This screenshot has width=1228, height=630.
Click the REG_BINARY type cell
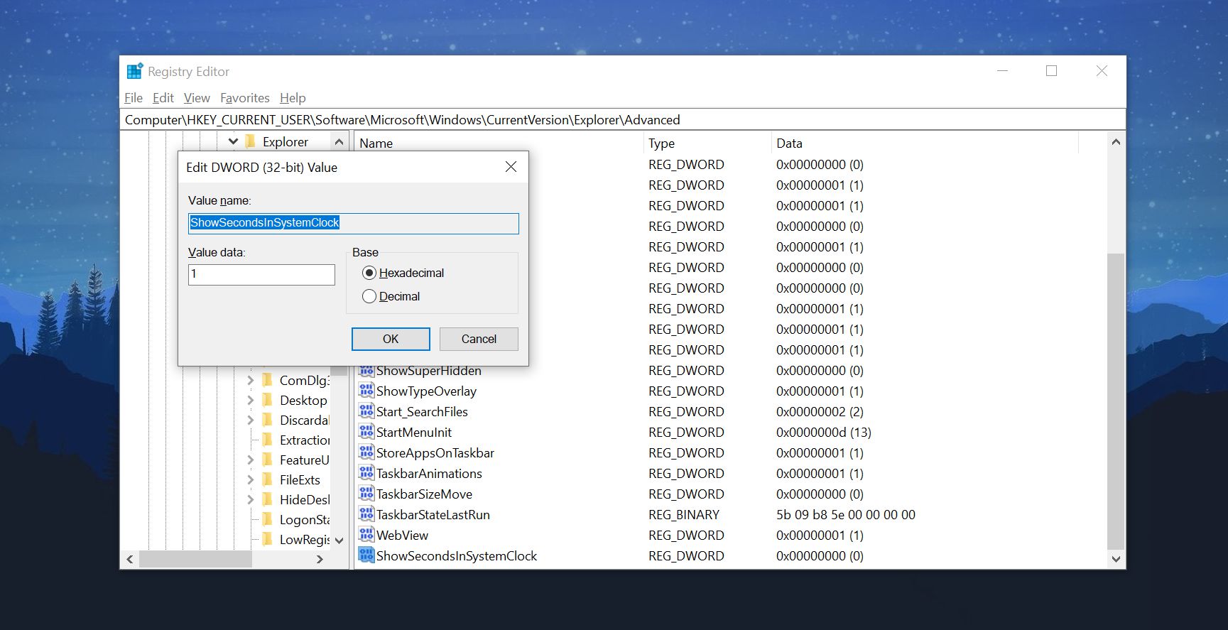(x=684, y=514)
